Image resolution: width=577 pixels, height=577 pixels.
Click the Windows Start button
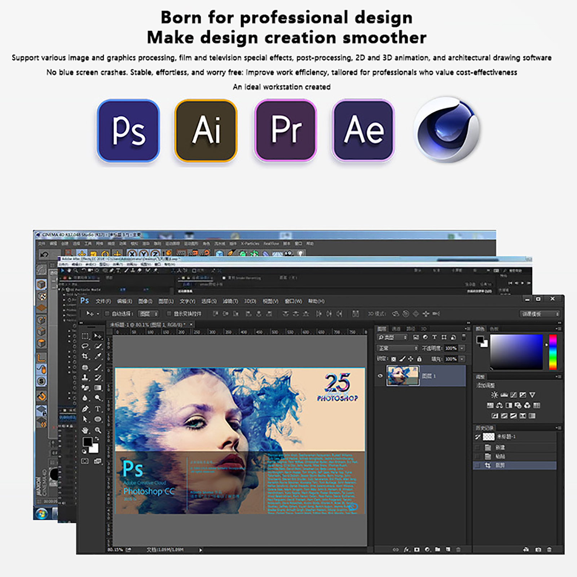click(41, 513)
